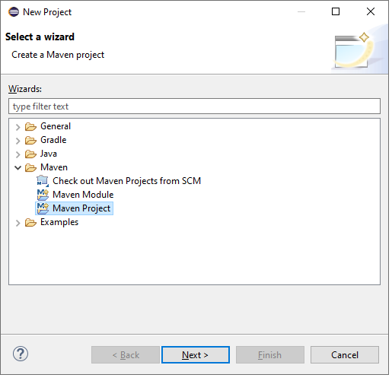Screen dimensions: 392x381
Task: Click the Gradle folder icon
Action: pos(30,140)
